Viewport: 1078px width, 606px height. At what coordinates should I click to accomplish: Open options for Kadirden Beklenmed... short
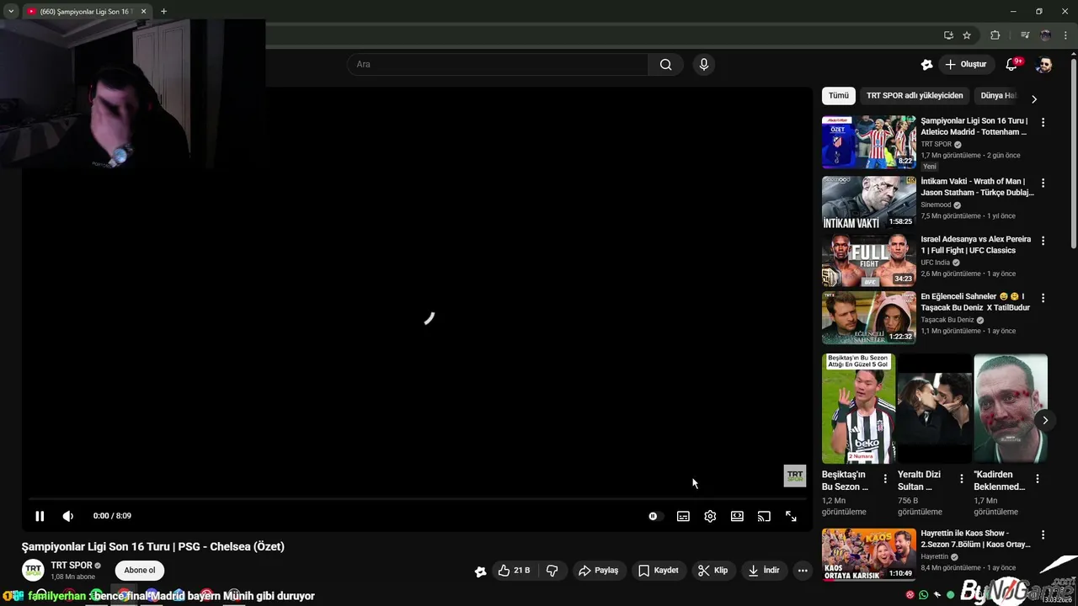1037,478
